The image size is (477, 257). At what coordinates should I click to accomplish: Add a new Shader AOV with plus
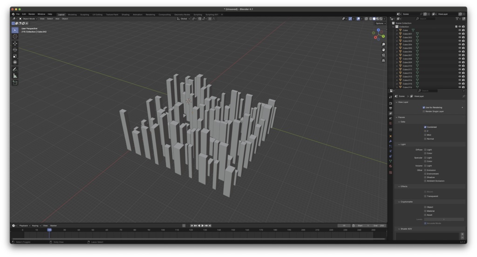(x=462, y=234)
